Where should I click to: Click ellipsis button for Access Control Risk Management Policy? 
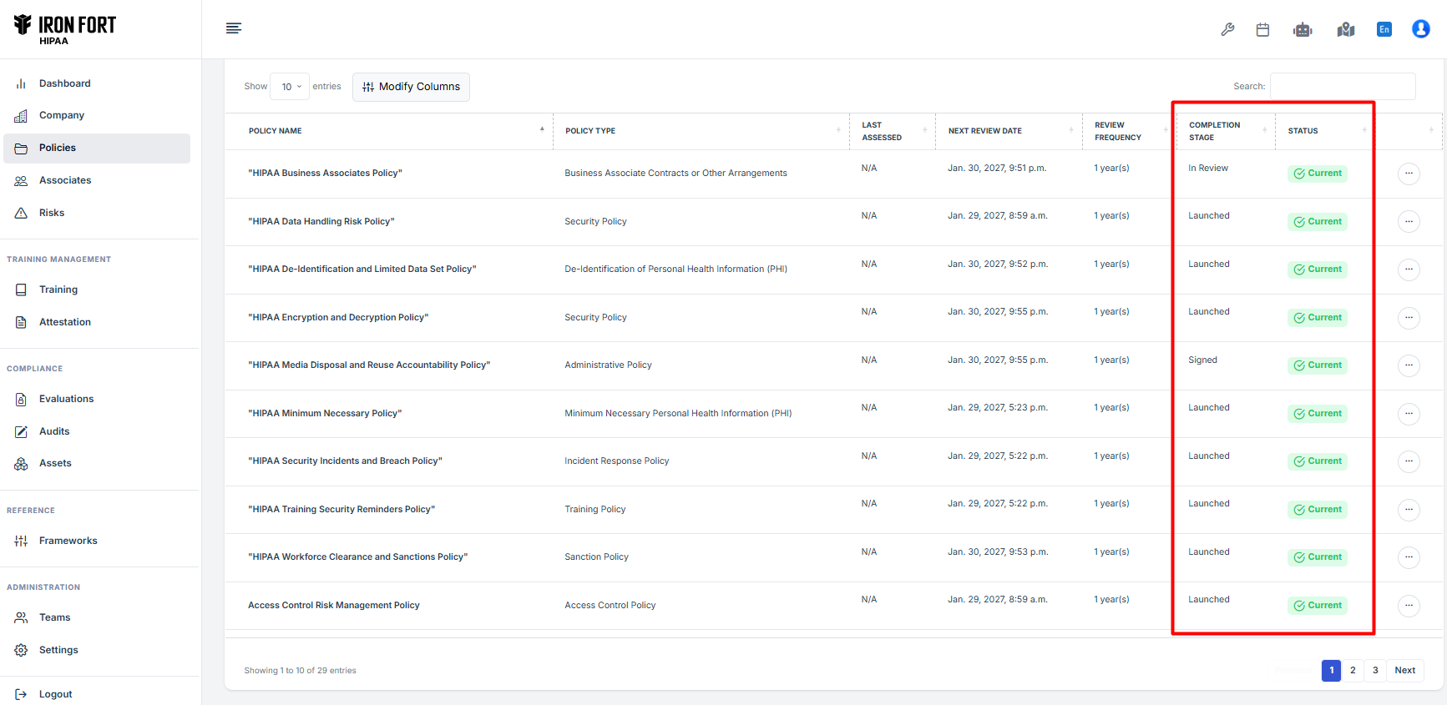(x=1409, y=606)
